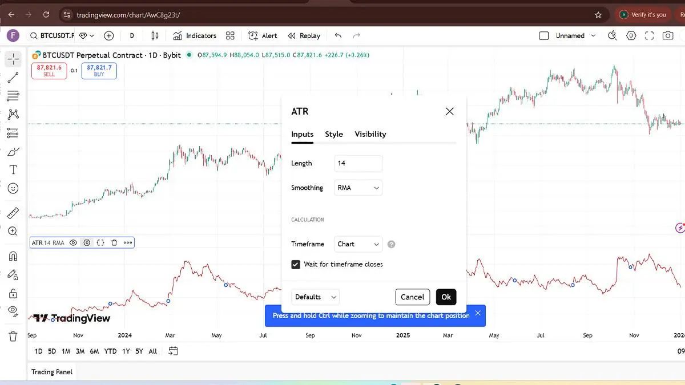Click the BTCUSDT symbol search box
685x385 pixels.
coord(52,35)
